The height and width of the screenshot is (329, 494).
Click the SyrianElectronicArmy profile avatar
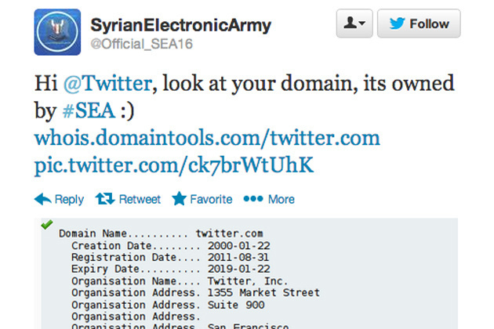57,32
